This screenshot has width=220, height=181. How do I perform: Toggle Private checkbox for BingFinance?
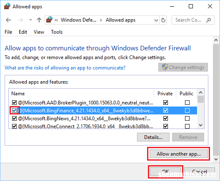tap(165, 111)
